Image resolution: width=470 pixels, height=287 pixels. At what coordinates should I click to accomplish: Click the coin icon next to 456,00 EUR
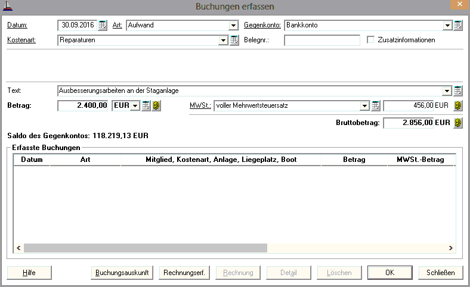click(457, 106)
